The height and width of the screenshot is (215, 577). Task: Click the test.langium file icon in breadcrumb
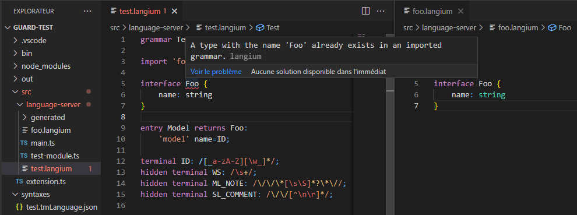click(x=199, y=27)
